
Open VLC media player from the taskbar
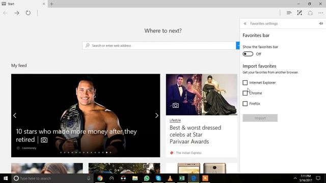tap(170, 178)
